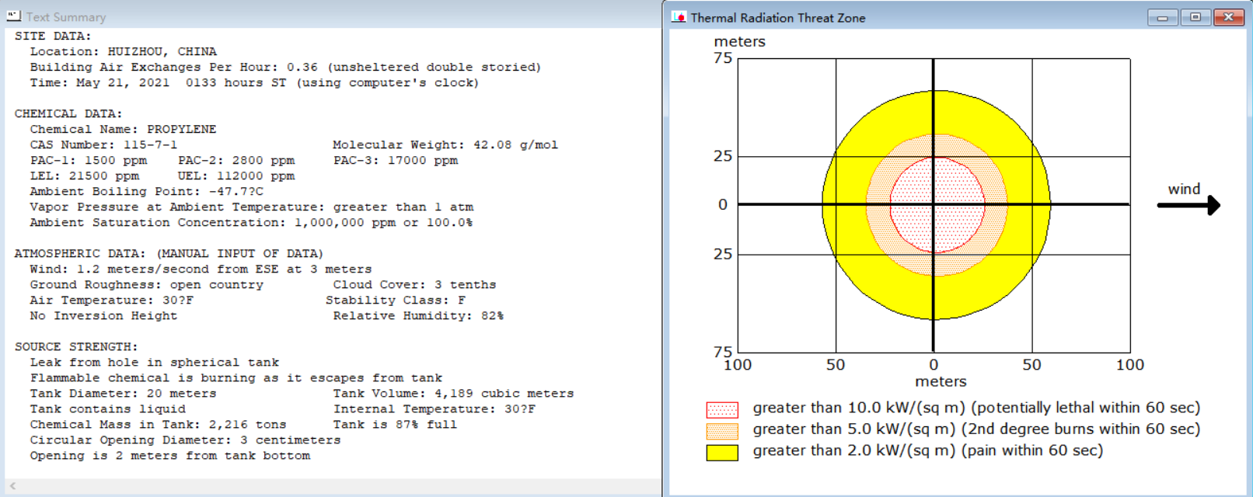Click 'LEL: 21500 ppm' value
The width and height of the screenshot is (1253, 497).
tap(85, 176)
